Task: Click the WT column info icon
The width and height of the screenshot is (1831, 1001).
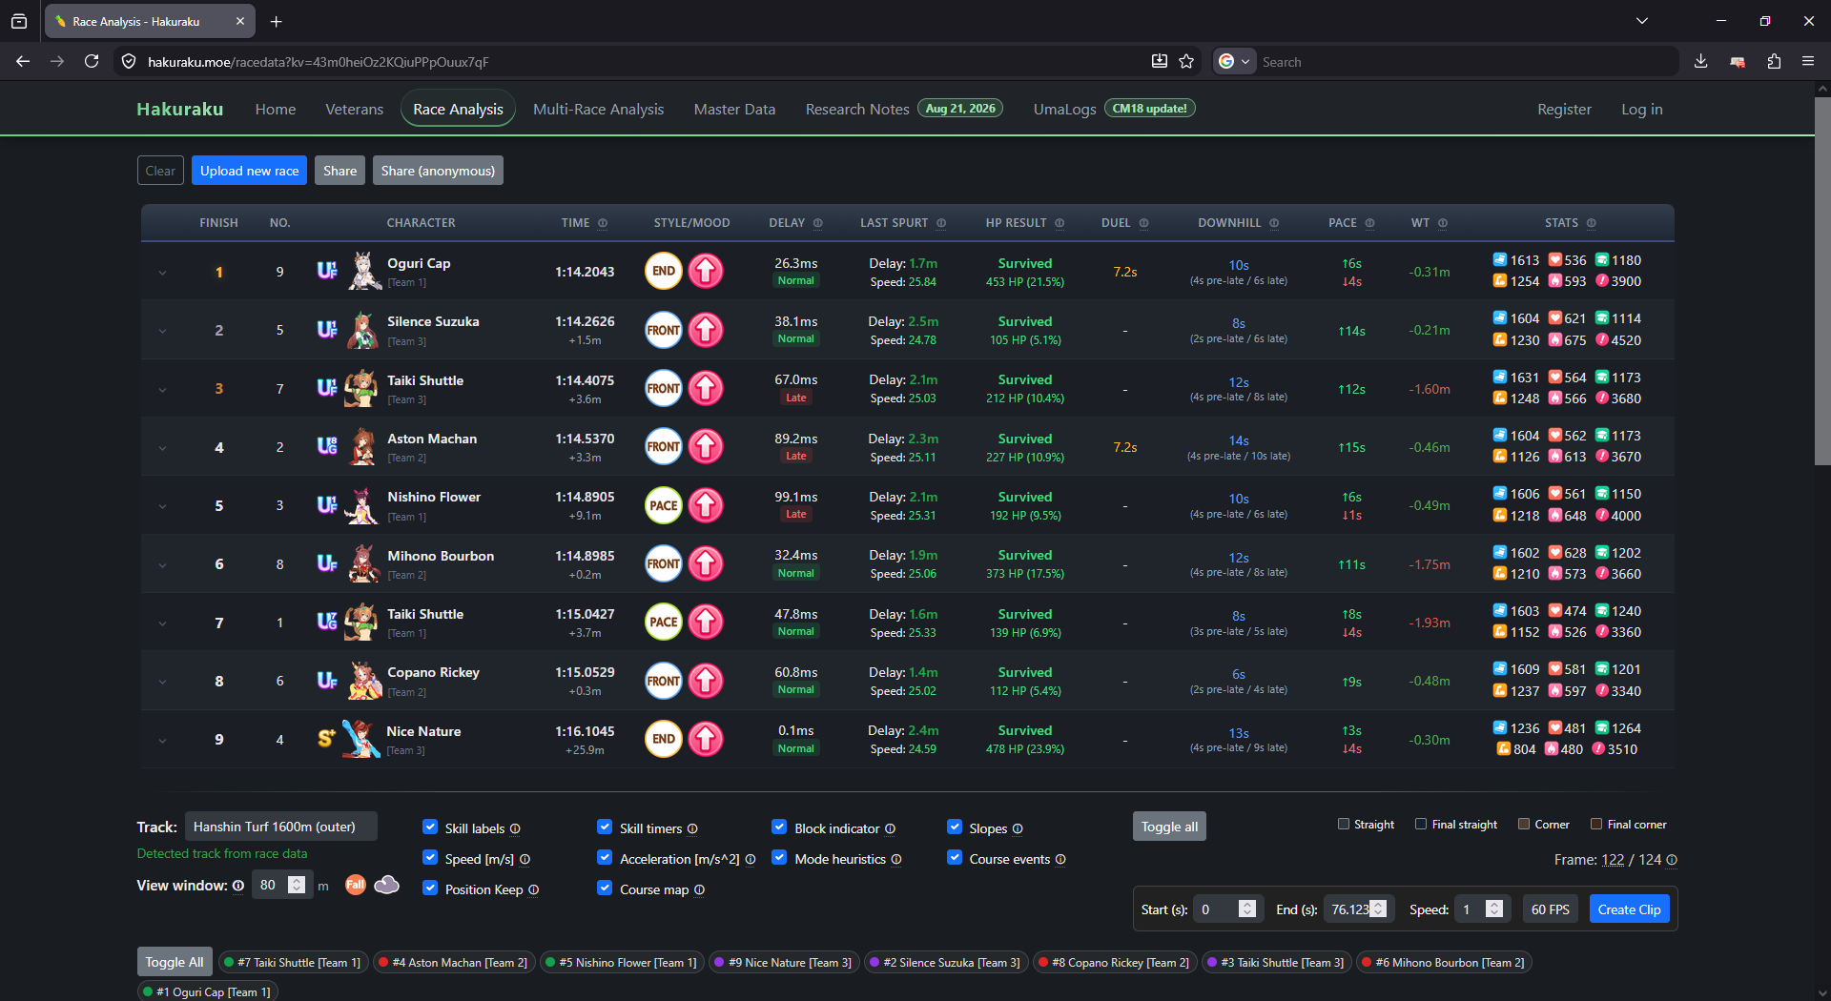Action: point(1443,223)
